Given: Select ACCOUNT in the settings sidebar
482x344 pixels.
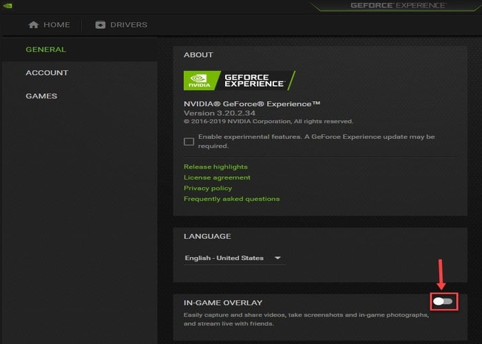Looking at the screenshot, I should click(47, 73).
